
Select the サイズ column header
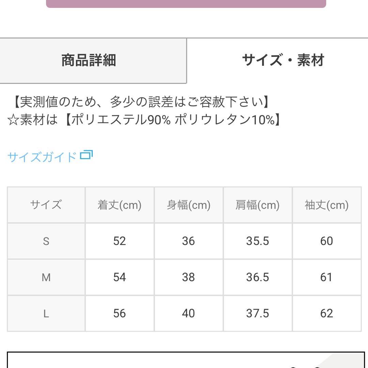46,205
